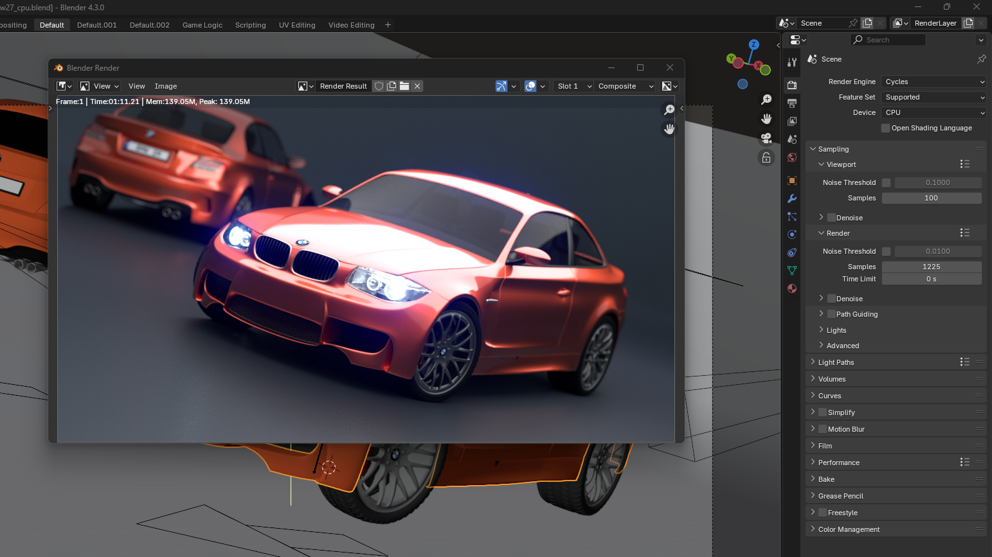This screenshot has width=992, height=557.
Task: Adjust the Time Limit field showing 0 s
Action: pyautogui.click(x=932, y=279)
